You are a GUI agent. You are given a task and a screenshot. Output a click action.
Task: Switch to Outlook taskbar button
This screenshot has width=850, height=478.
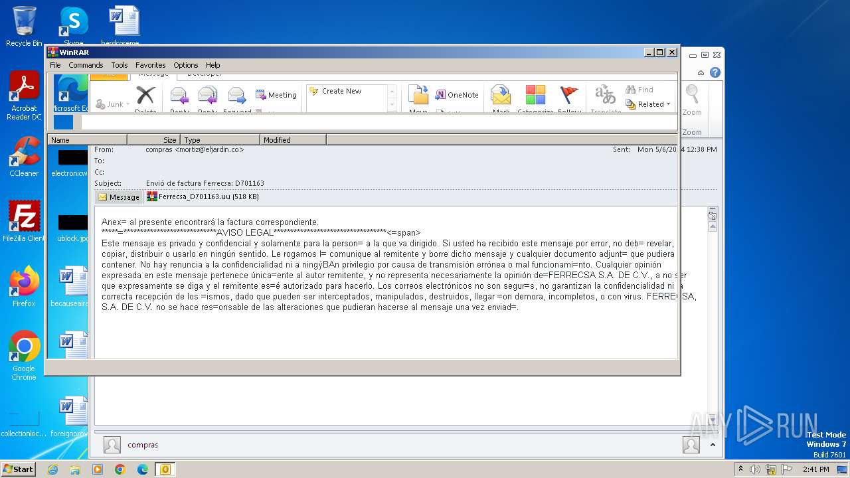(165, 469)
